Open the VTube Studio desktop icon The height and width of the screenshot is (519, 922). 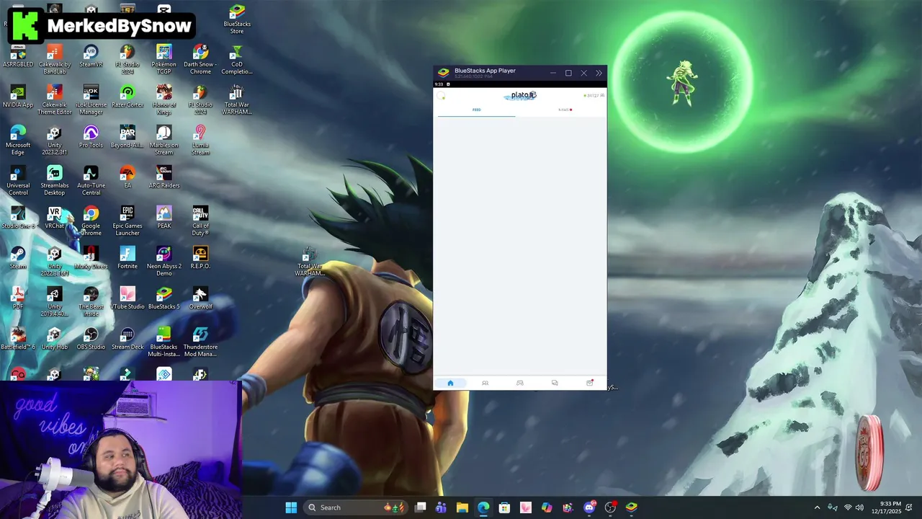click(127, 298)
